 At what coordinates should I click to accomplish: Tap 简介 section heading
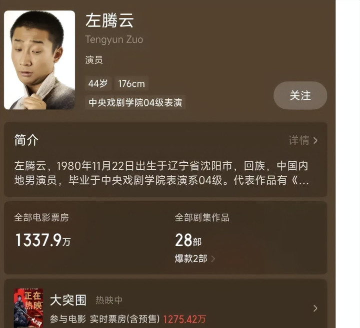[26, 140]
